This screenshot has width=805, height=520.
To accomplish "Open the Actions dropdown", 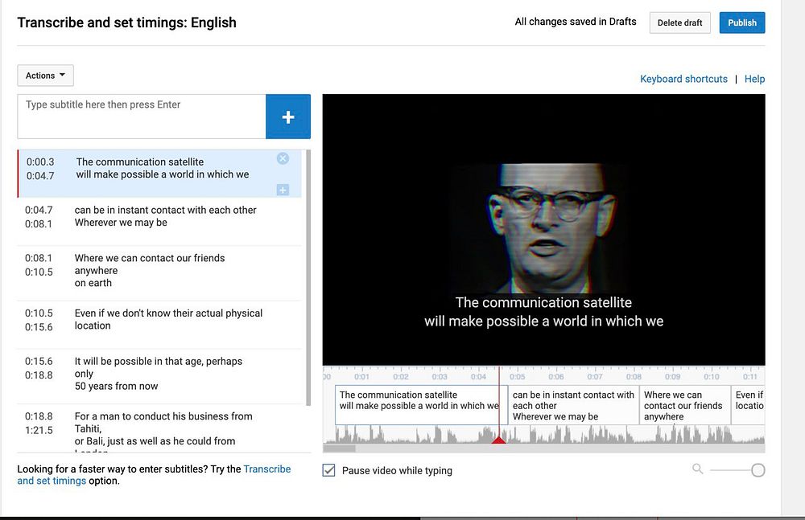I will pyautogui.click(x=45, y=76).
